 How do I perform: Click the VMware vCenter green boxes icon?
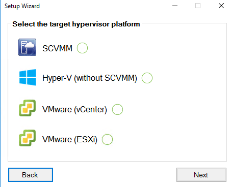pos(27,108)
